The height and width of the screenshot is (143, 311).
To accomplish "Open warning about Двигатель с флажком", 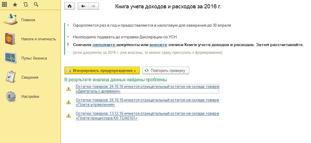I will coord(147,89).
